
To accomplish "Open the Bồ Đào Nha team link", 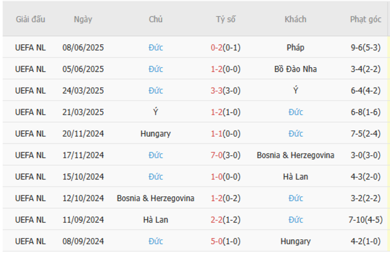I will pyautogui.click(x=295, y=69).
